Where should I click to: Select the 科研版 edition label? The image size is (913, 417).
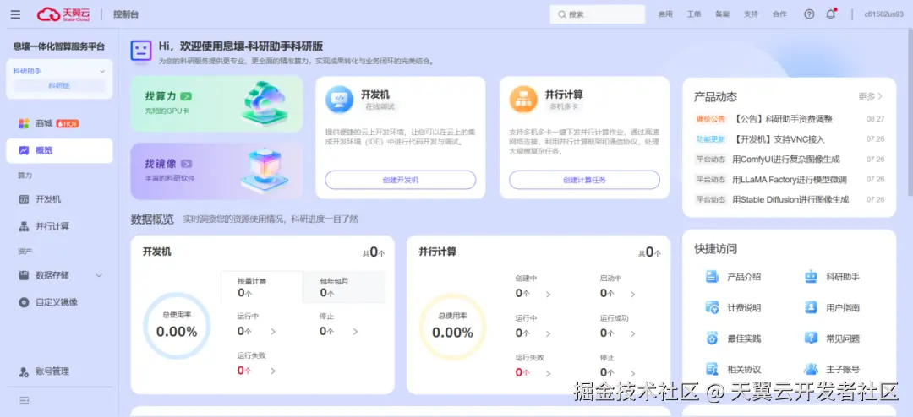coord(59,85)
